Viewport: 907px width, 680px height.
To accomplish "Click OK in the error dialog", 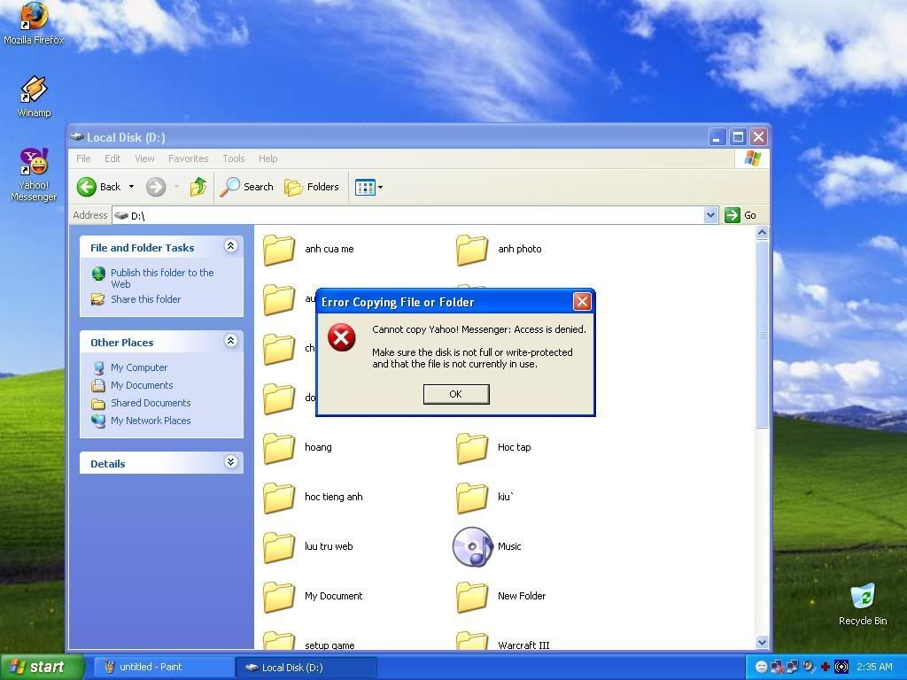I will point(455,394).
